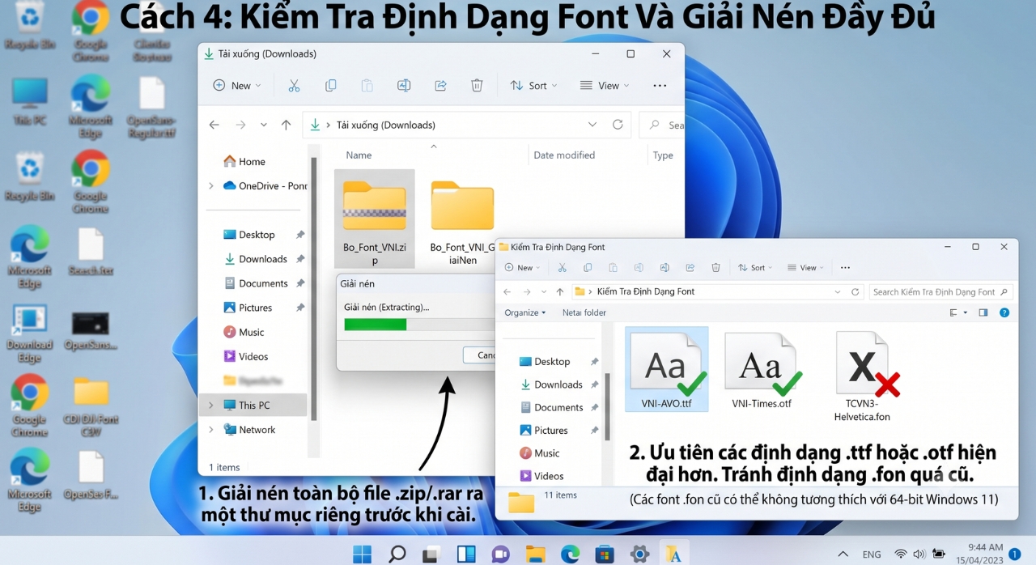Go up one level in Kiểm Tra Định Dạng Font window

(x=560, y=291)
